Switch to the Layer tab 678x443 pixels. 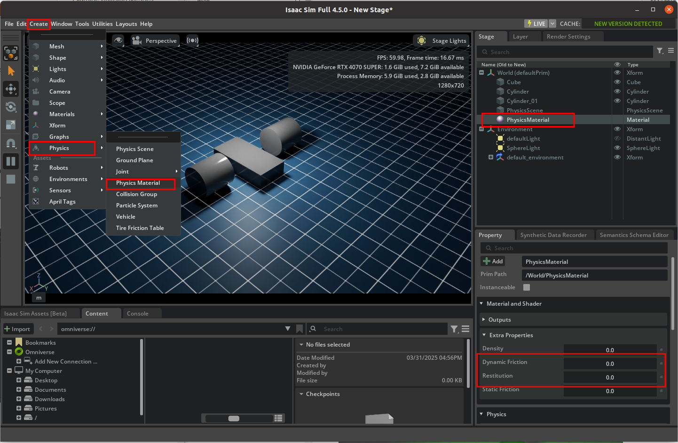point(520,37)
